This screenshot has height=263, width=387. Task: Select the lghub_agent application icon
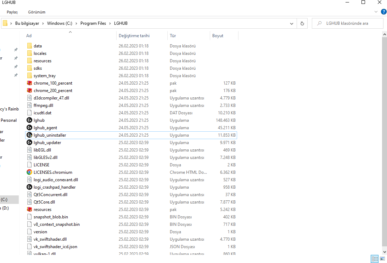[29, 128]
